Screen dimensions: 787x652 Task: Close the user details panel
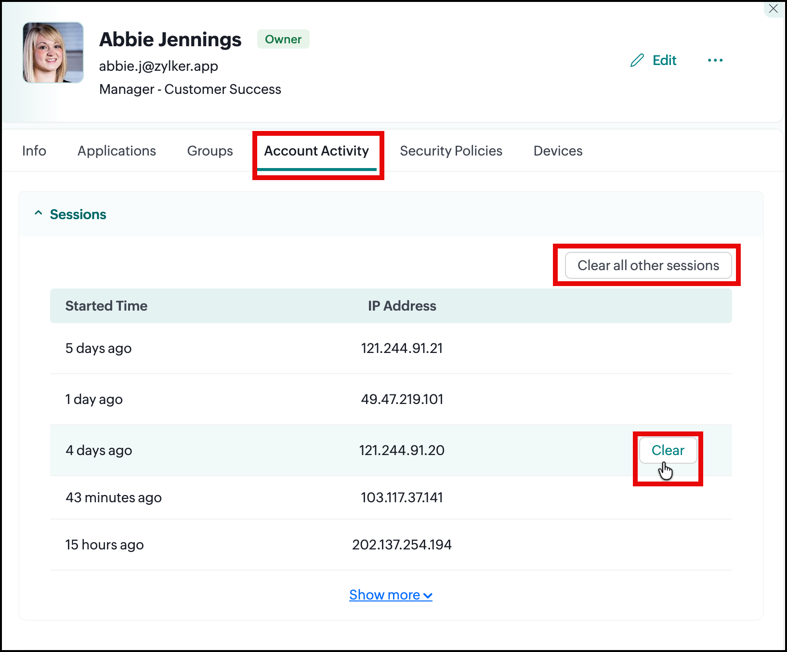pos(774,9)
